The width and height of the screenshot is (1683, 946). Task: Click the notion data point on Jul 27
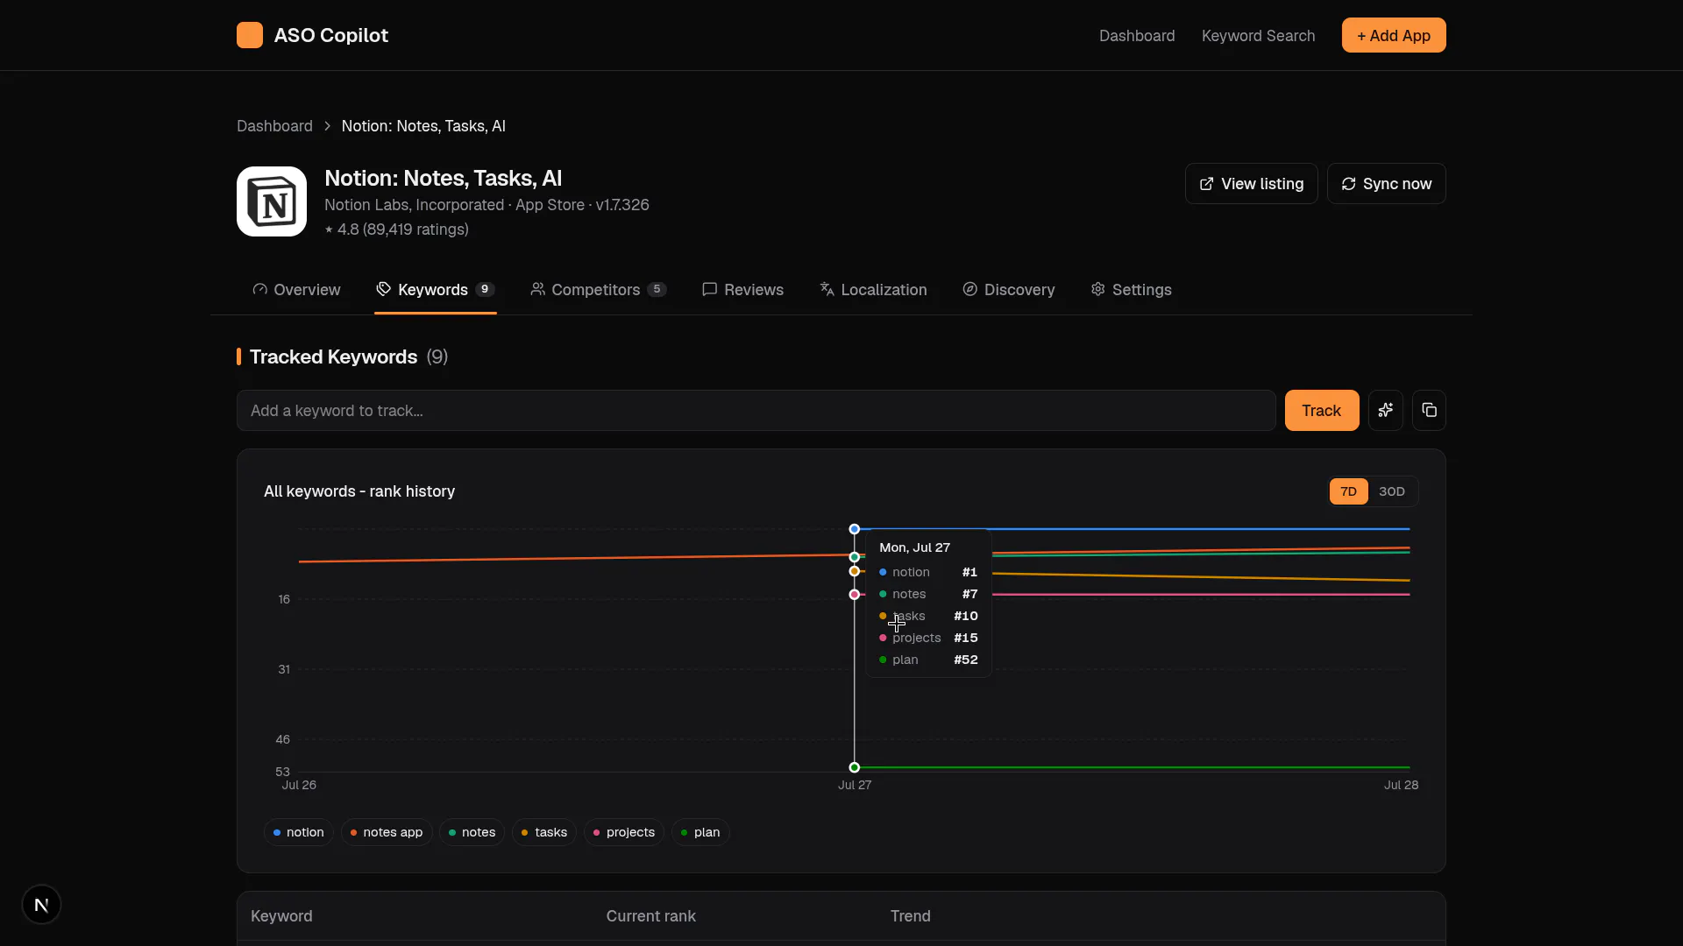(855, 529)
